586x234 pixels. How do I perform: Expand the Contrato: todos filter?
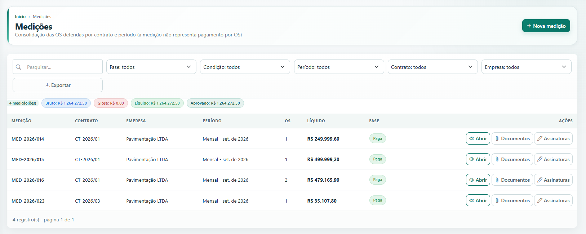coord(433,67)
